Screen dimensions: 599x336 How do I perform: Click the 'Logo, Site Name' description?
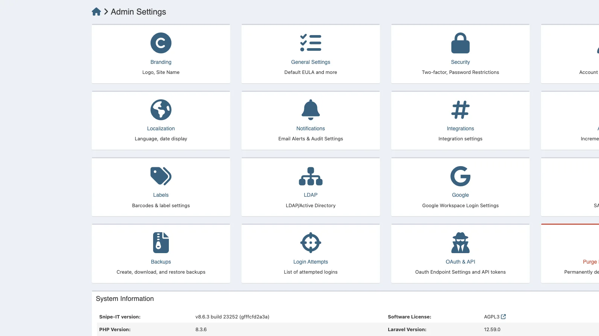click(161, 72)
